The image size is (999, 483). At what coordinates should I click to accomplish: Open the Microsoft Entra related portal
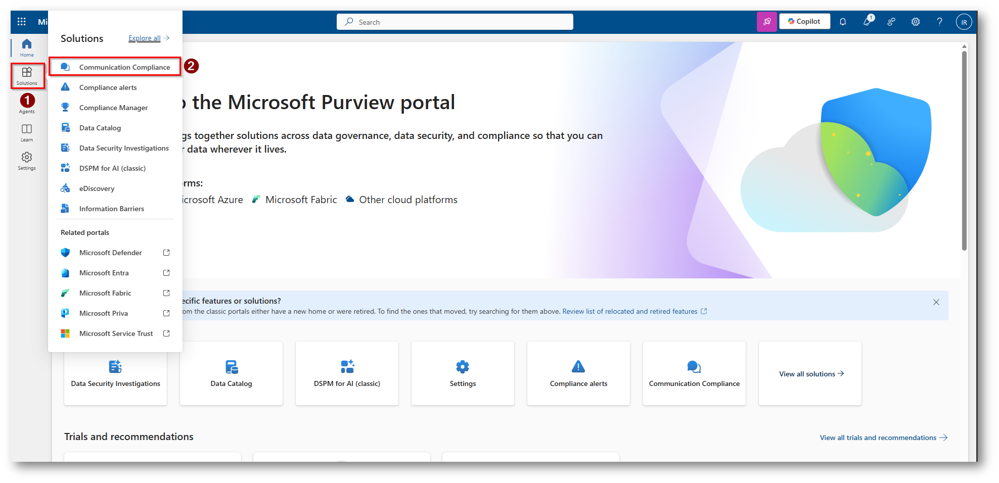click(x=115, y=273)
